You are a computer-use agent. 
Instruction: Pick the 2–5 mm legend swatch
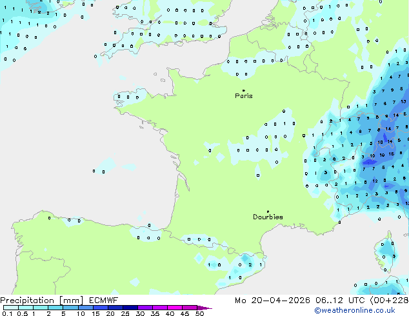[x=55, y=308]
